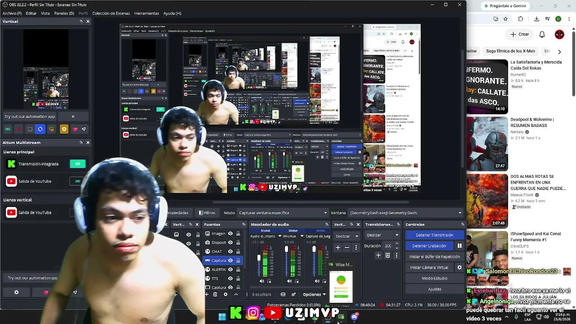
Task: Toggle visibility of Dispositivo source
Action: click(230, 243)
